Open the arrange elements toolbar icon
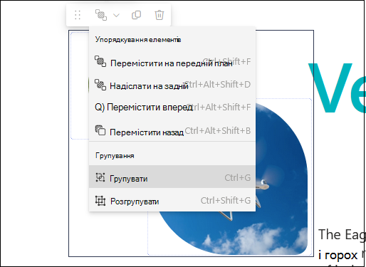This screenshot has width=366, height=267. click(x=101, y=15)
